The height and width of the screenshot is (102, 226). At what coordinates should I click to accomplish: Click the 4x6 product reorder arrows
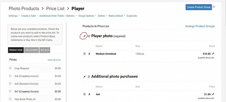(89, 94)
